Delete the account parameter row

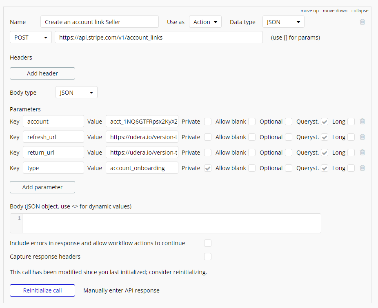click(x=362, y=122)
